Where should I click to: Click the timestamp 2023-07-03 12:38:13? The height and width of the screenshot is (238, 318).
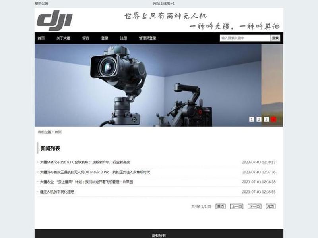click(259, 162)
